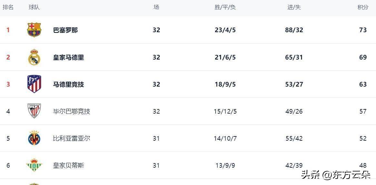Viewport: 376px width, 185px height.
Task: Click the Atlético Madrid crest icon
Action: coord(34,84)
